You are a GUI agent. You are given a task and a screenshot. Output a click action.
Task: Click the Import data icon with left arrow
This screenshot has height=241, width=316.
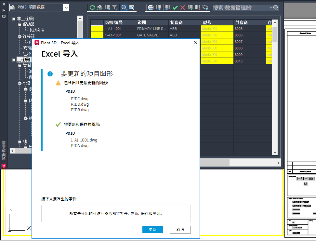(x=167, y=8)
